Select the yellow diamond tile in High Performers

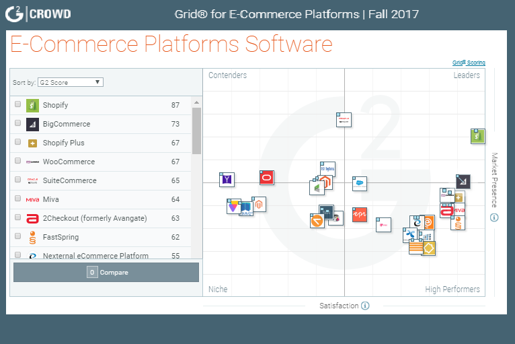point(429,248)
